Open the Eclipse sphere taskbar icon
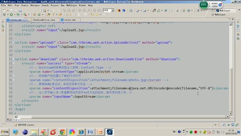 pos(25,132)
